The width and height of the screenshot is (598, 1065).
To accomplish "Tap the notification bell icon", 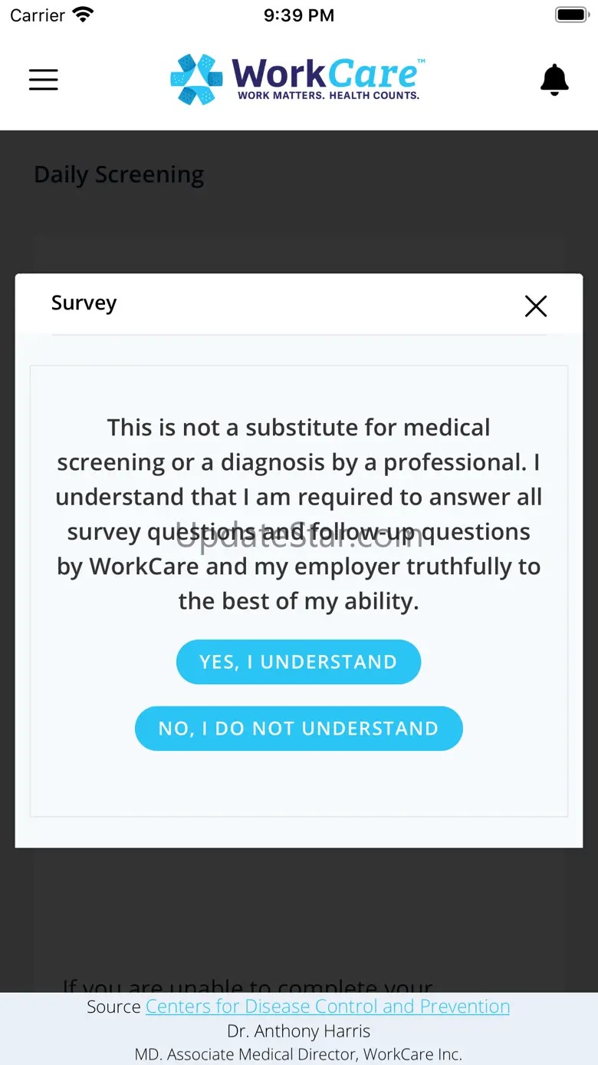I will 554,79.
